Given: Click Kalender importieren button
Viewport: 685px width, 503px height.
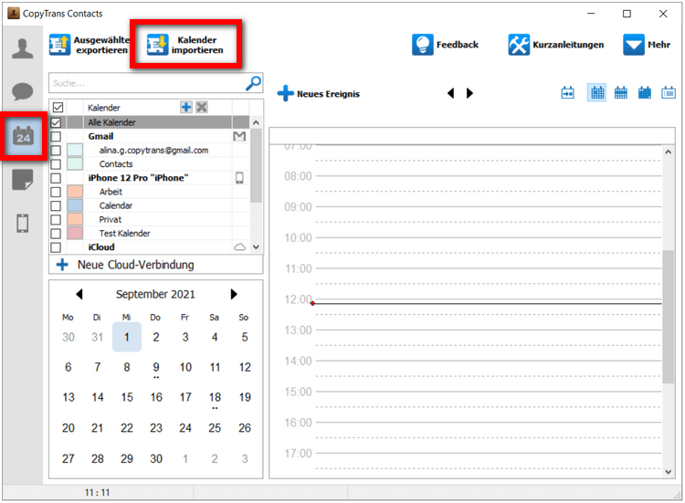Looking at the screenshot, I should coord(185,45).
